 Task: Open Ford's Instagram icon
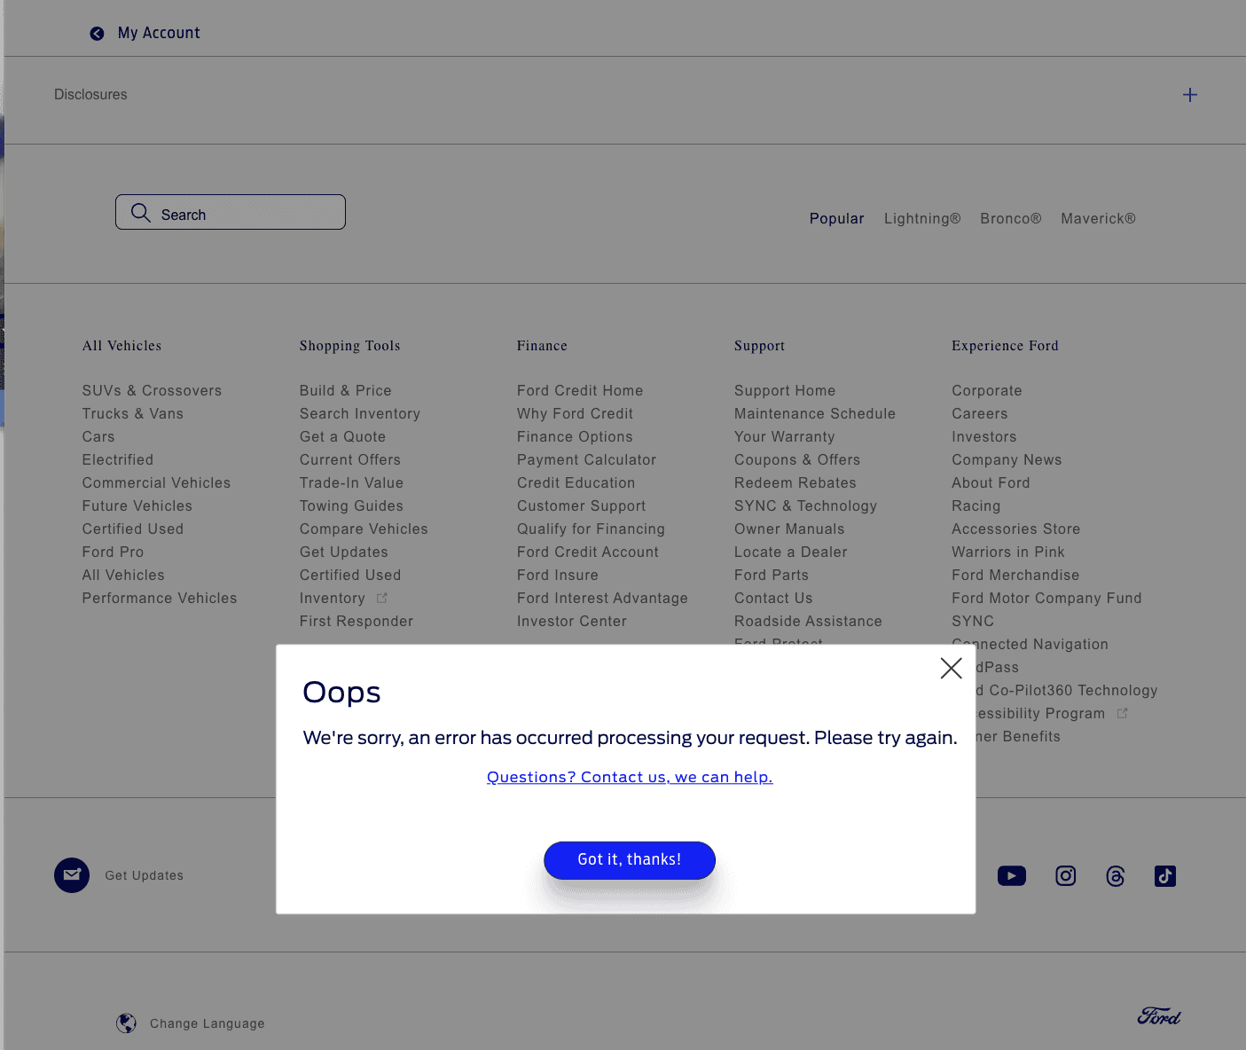pos(1065,876)
